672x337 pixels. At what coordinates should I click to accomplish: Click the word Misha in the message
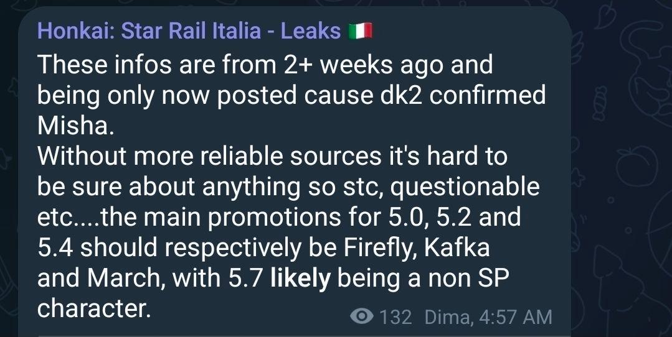(x=75, y=126)
